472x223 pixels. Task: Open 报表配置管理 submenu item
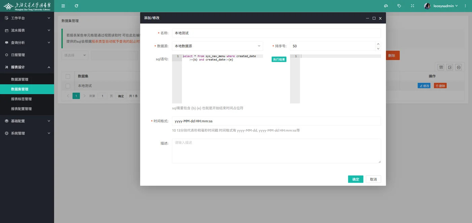27,109
